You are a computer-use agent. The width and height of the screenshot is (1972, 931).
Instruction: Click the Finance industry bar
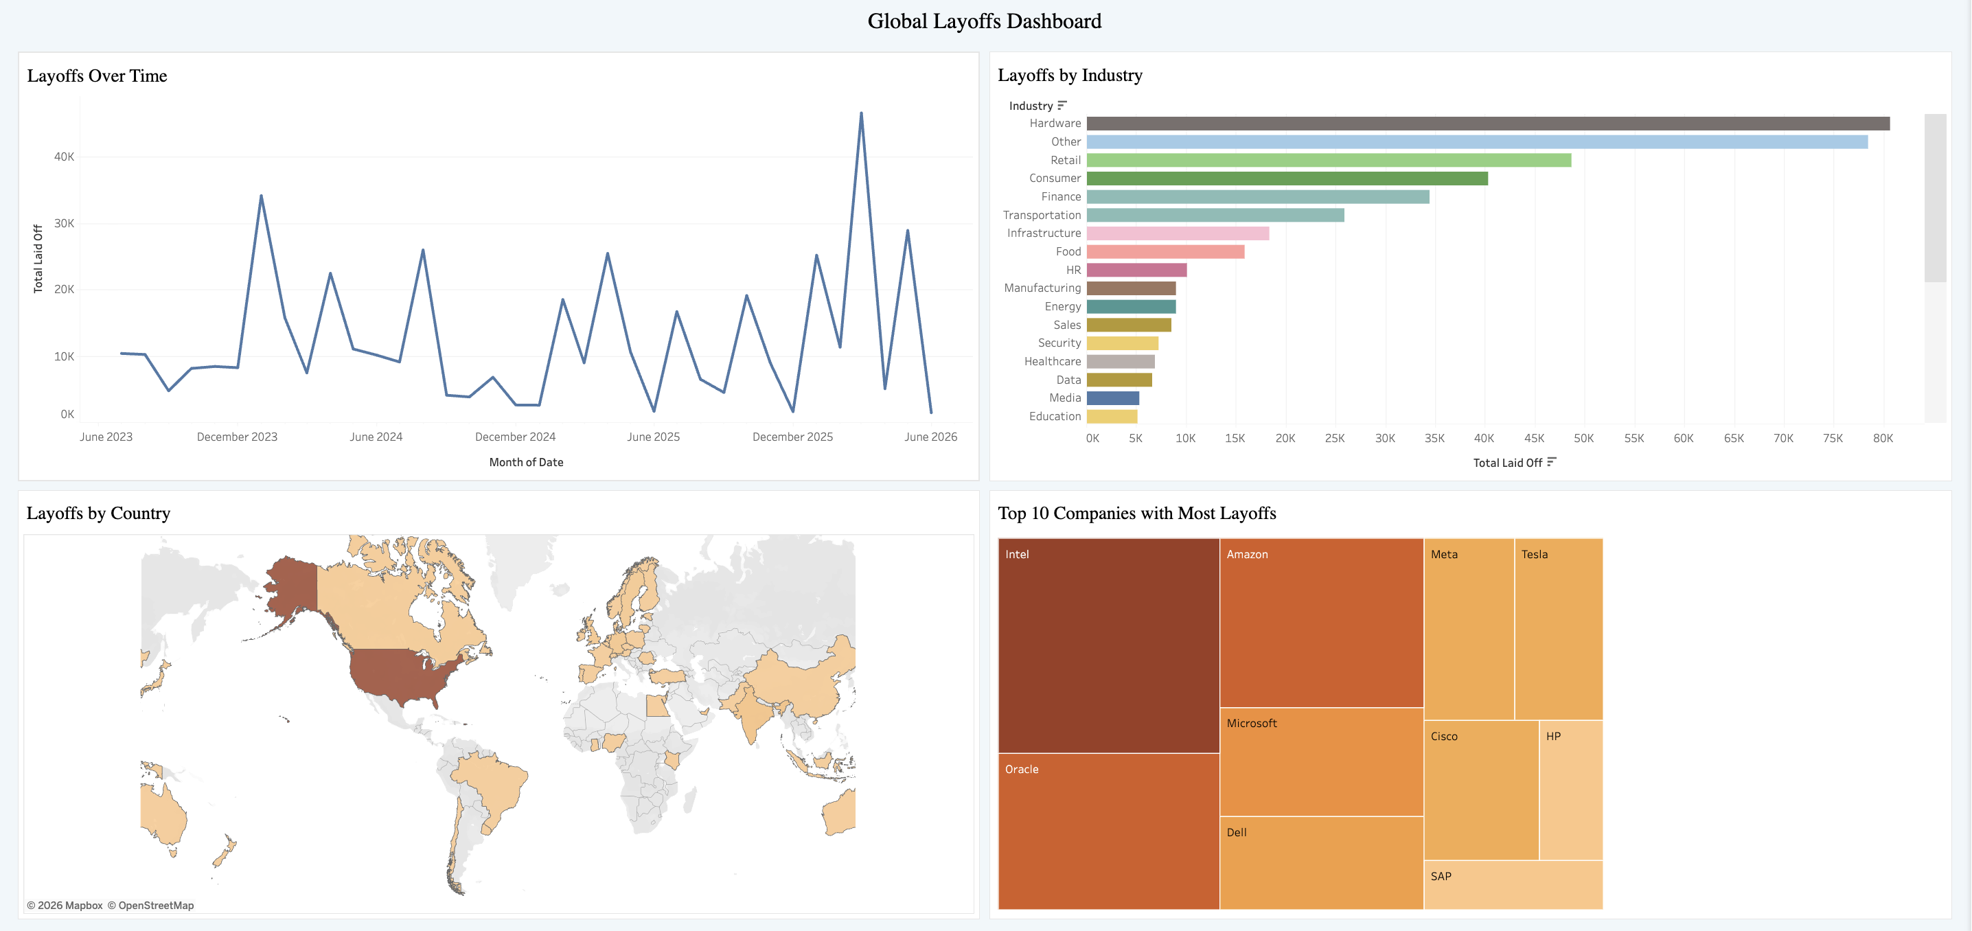1258,197
